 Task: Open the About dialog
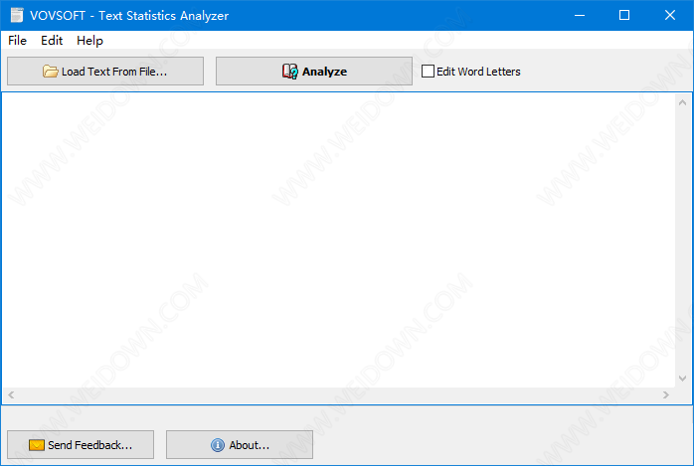(240, 445)
